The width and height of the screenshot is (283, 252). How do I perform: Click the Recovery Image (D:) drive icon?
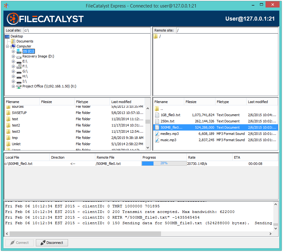(x=19, y=57)
